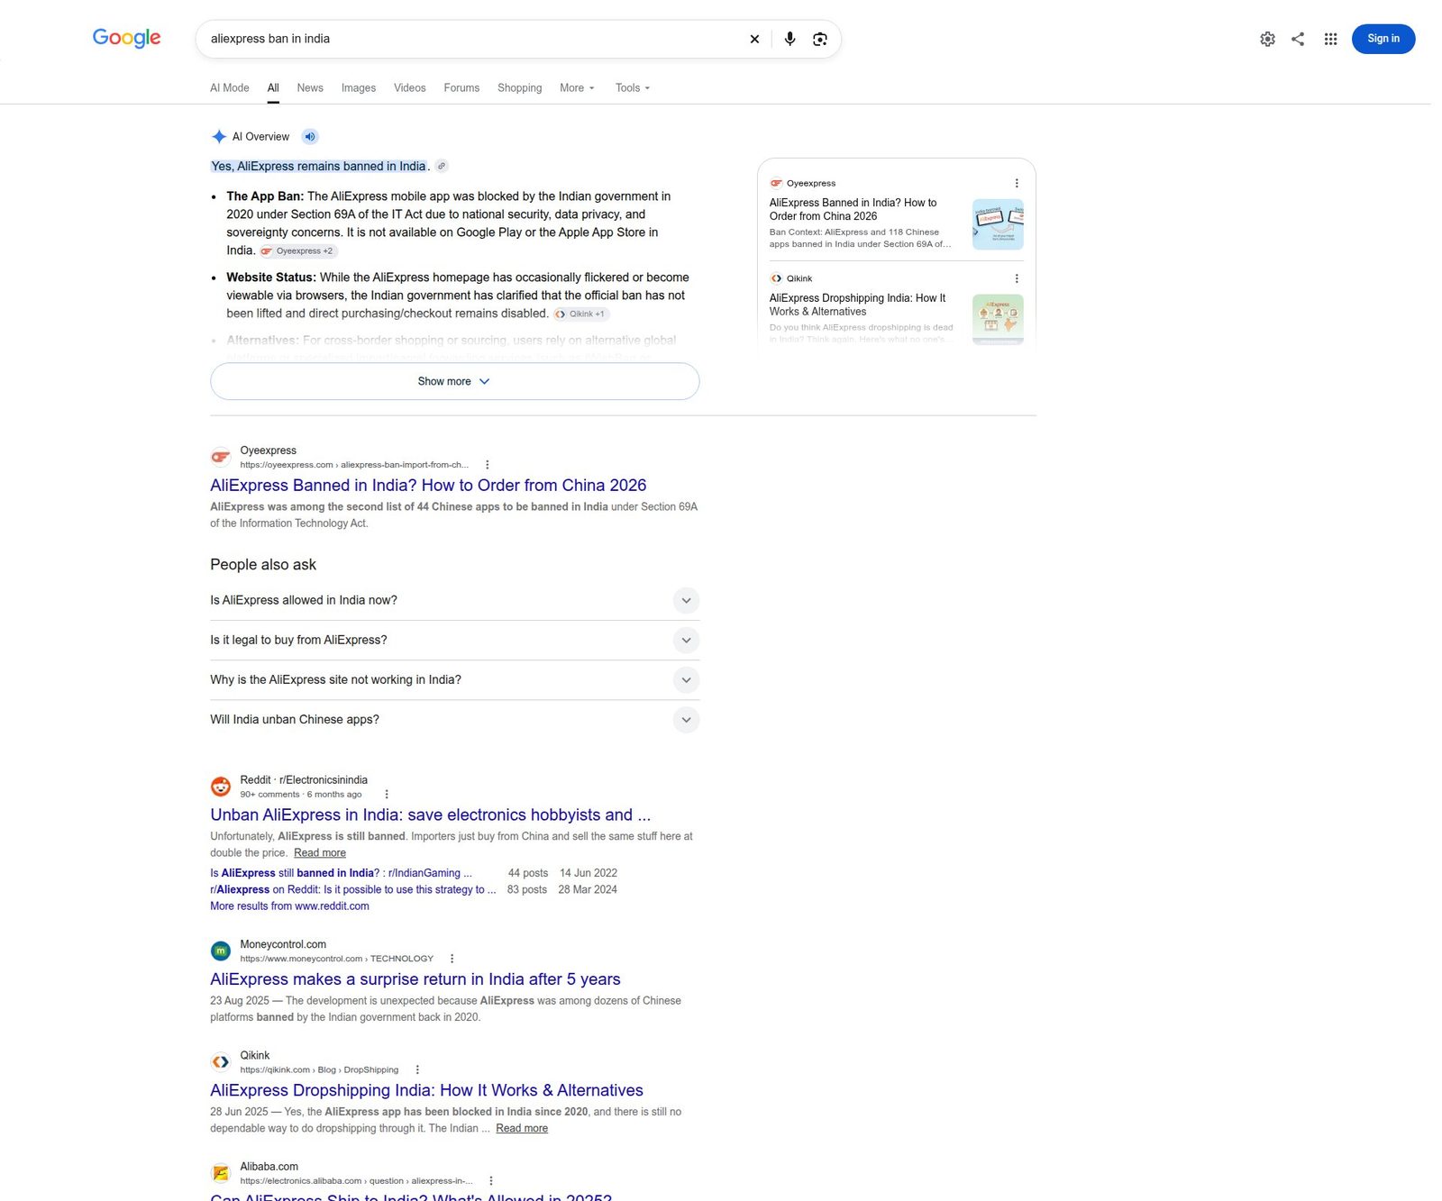Click link icon after 'remains banned in India'
This screenshot has width=1442, height=1201.
pyautogui.click(x=442, y=166)
